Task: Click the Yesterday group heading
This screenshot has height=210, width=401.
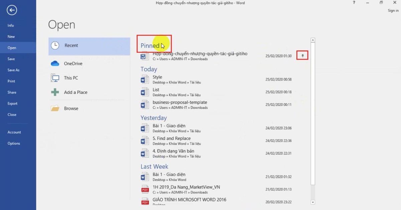Action: pos(154,118)
